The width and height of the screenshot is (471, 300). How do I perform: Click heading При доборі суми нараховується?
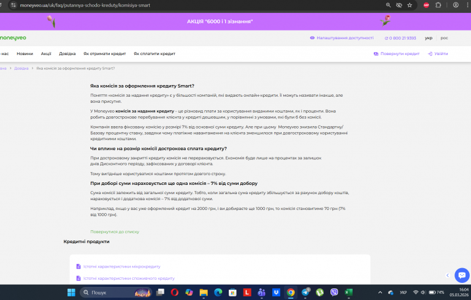click(174, 183)
